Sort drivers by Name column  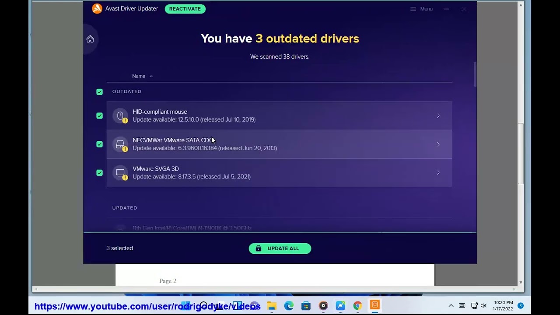tap(142, 76)
